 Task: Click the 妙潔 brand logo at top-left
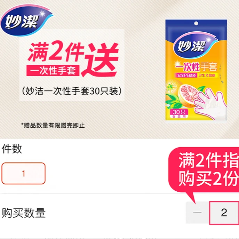(27, 20)
